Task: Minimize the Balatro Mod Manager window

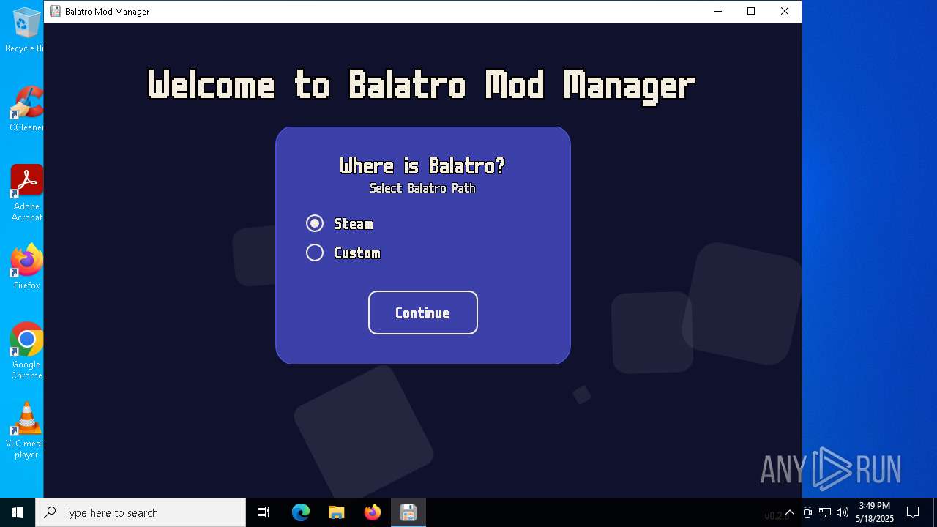Action: [x=717, y=11]
